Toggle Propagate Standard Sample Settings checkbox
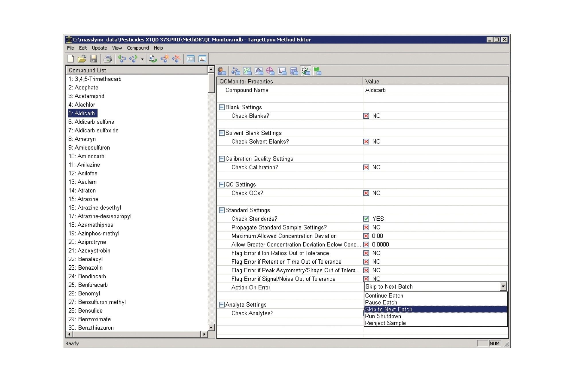 366,228
